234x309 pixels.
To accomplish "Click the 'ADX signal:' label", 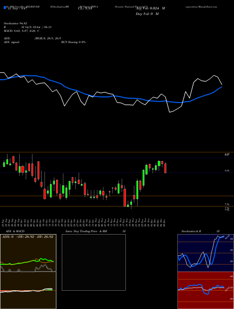I will pyautogui.click(x=12, y=42).
